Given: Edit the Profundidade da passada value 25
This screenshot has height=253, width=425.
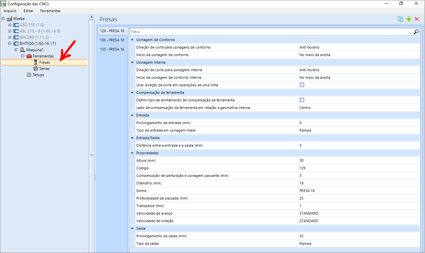Looking at the screenshot, I should point(359,198).
